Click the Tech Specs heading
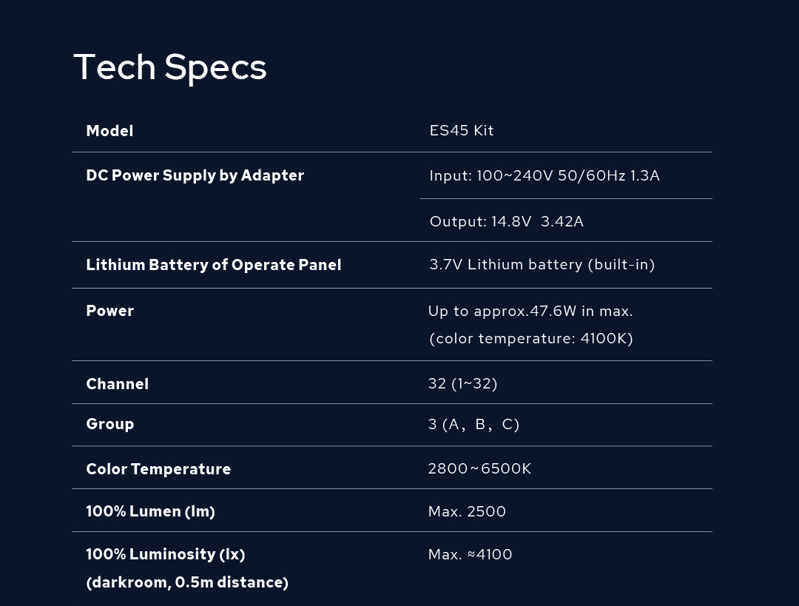Screen dimensions: 799x606 click(x=169, y=67)
